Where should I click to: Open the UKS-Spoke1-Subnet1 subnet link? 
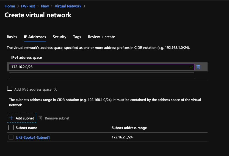(x=33, y=138)
